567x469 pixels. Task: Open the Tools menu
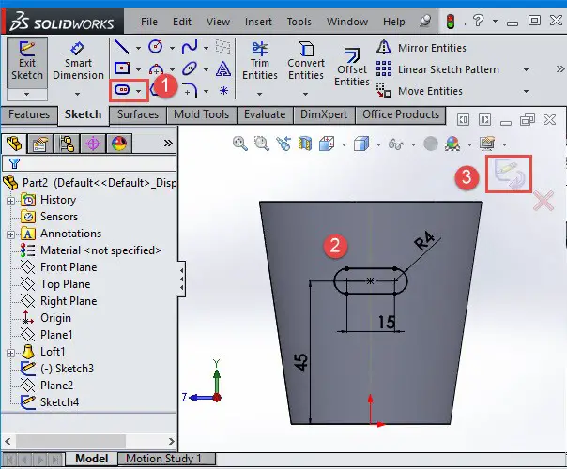coord(299,22)
